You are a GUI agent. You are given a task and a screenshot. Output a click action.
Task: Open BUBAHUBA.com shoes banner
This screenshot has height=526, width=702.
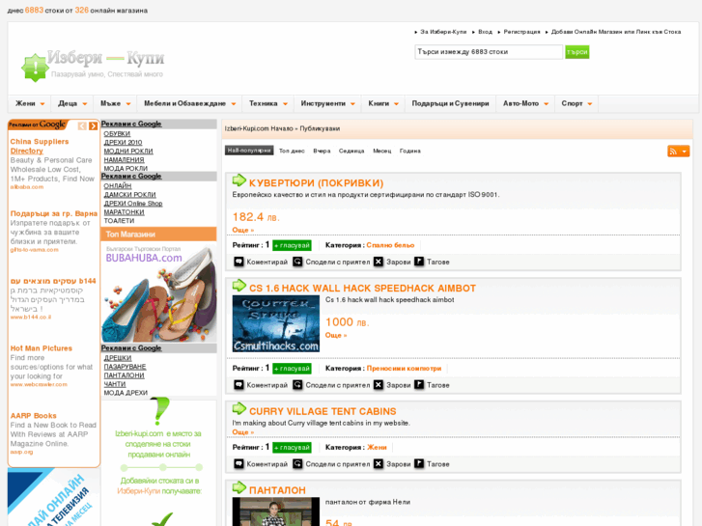[x=158, y=292]
